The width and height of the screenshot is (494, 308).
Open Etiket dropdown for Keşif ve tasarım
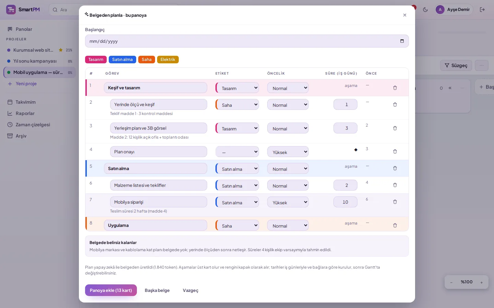click(237, 88)
